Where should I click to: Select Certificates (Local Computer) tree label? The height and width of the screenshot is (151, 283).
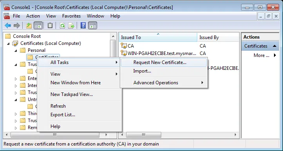click(50, 43)
